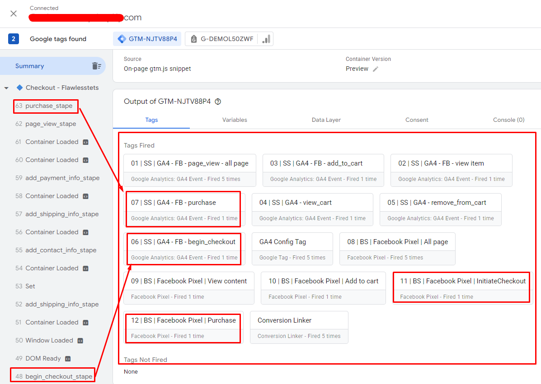Click the bar chart icon beside G-DEMOL50ZWF
The image size is (541, 384).
[266, 39]
